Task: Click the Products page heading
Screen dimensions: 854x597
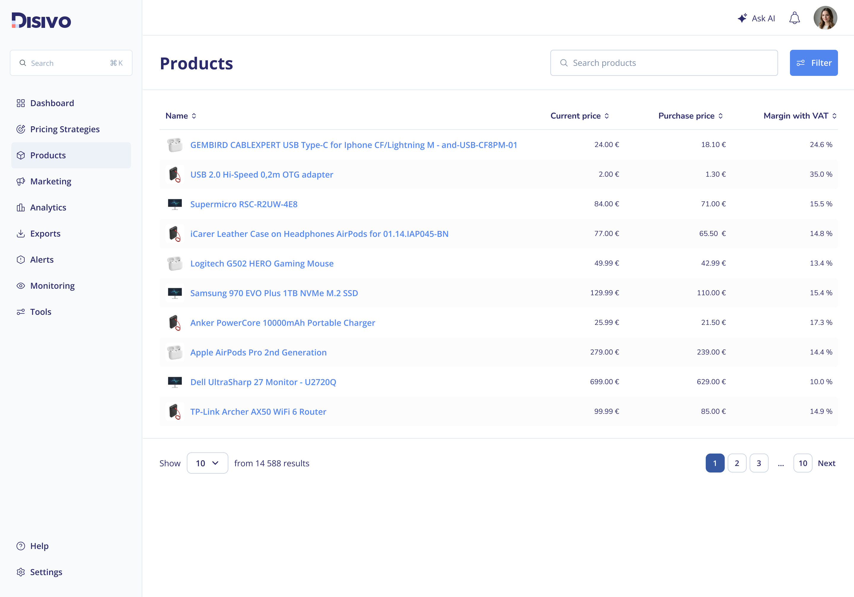Action: click(x=196, y=63)
